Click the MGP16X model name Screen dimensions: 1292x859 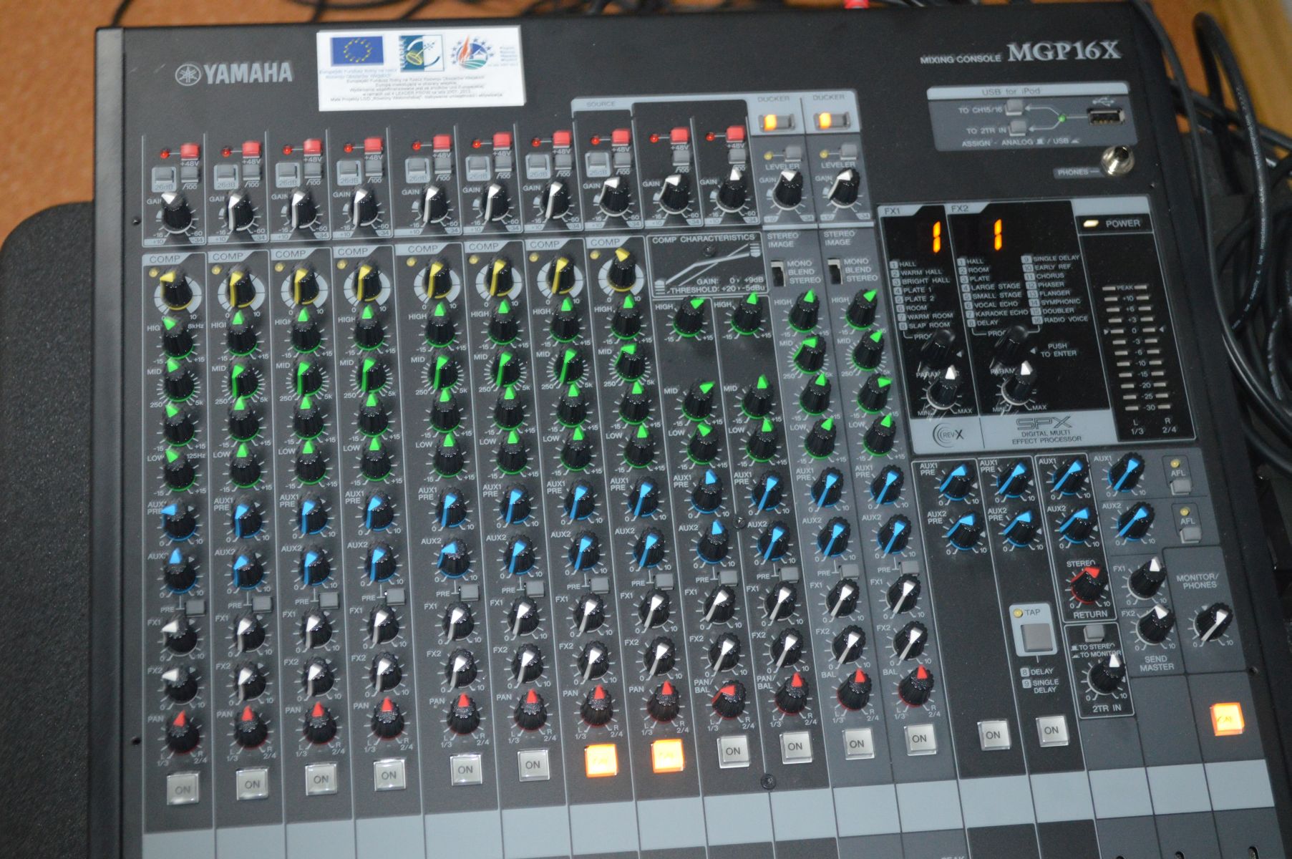(1064, 52)
